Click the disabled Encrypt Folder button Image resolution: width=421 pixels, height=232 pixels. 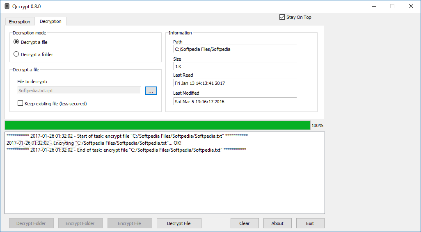click(x=80, y=223)
